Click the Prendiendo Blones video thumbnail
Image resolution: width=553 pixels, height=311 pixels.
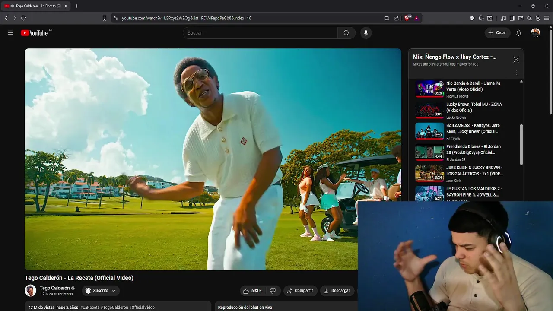click(x=429, y=152)
